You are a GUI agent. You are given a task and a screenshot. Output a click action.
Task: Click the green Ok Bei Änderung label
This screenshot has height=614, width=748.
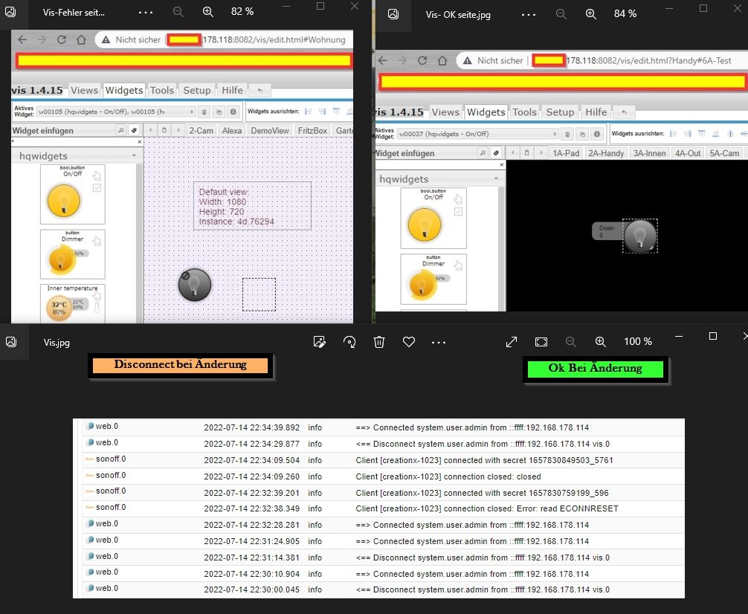595,368
